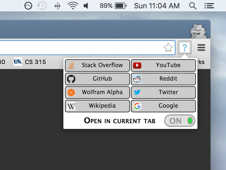Pick the Wolfram Alpha button
The width and height of the screenshot is (226, 170).
tap(97, 93)
